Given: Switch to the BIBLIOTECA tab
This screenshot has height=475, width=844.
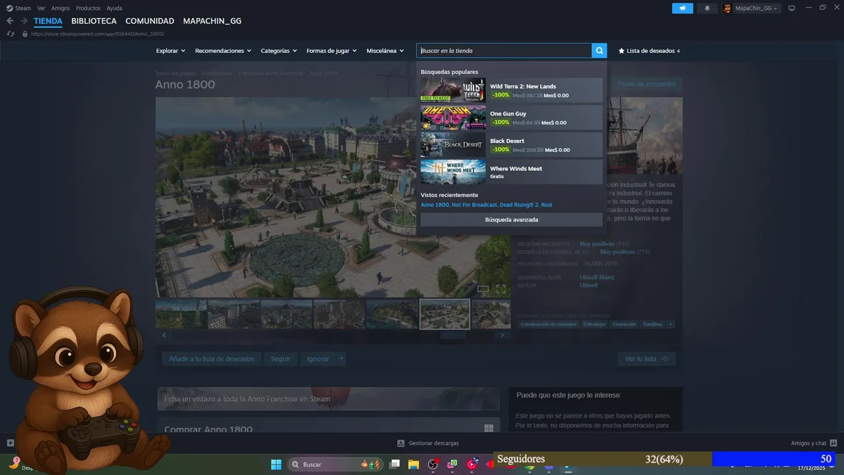Looking at the screenshot, I should pos(94,21).
